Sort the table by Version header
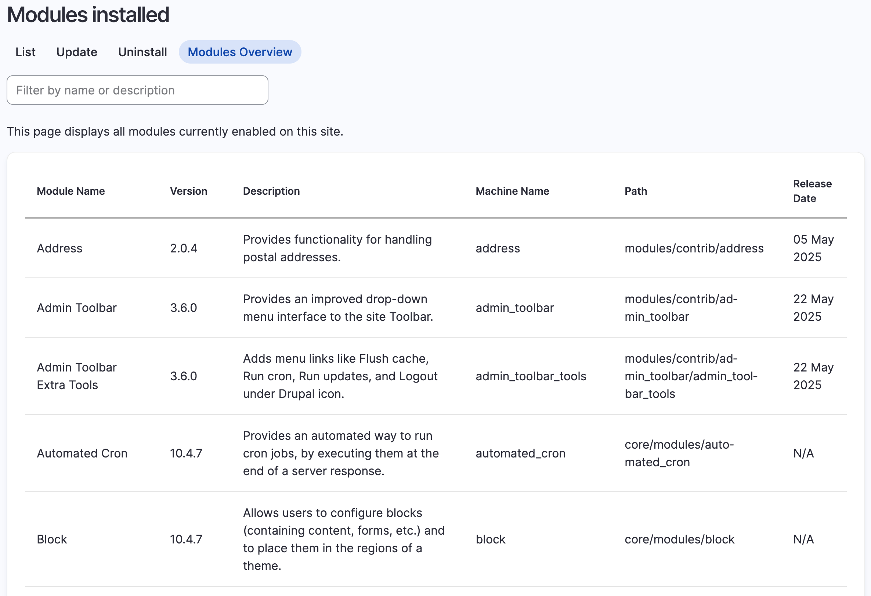This screenshot has height=596, width=871. [188, 191]
